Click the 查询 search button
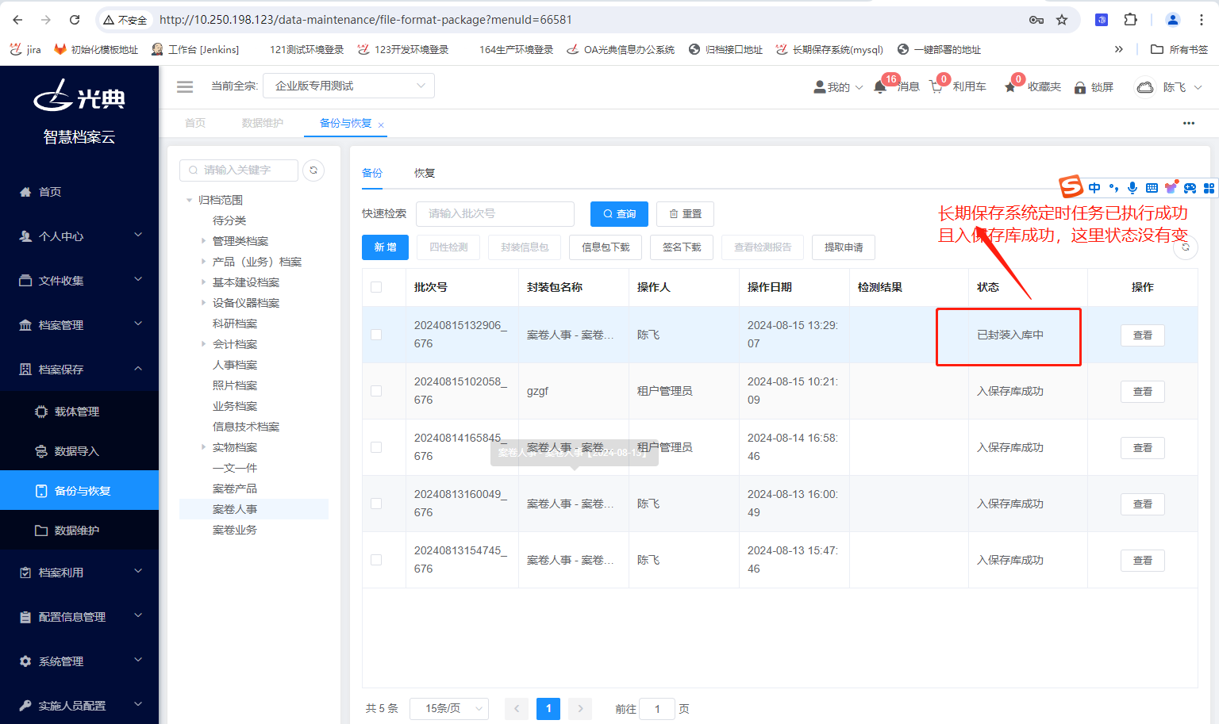This screenshot has width=1219, height=724. [619, 214]
